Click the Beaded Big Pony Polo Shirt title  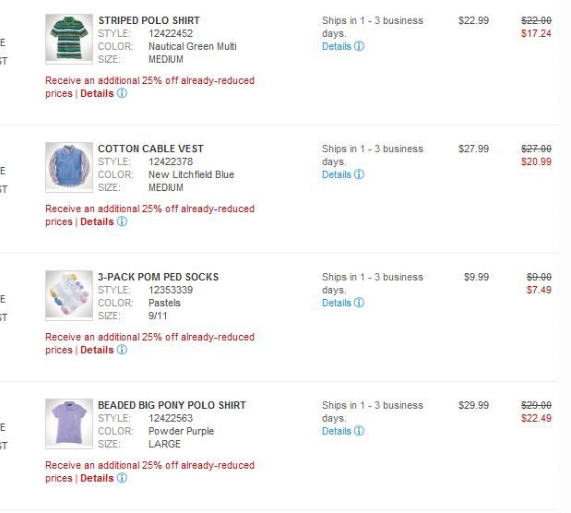pyautogui.click(x=172, y=405)
